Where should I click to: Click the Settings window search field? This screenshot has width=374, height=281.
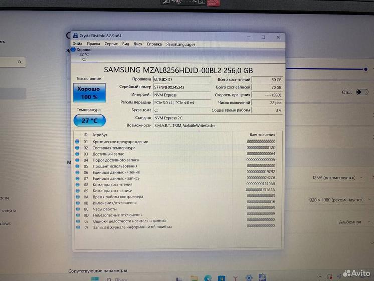(x=12, y=62)
